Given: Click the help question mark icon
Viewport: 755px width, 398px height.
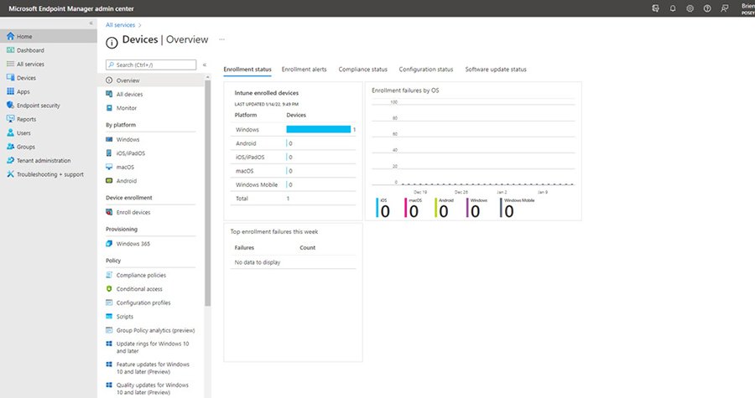Looking at the screenshot, I should [x=707, y=8].
